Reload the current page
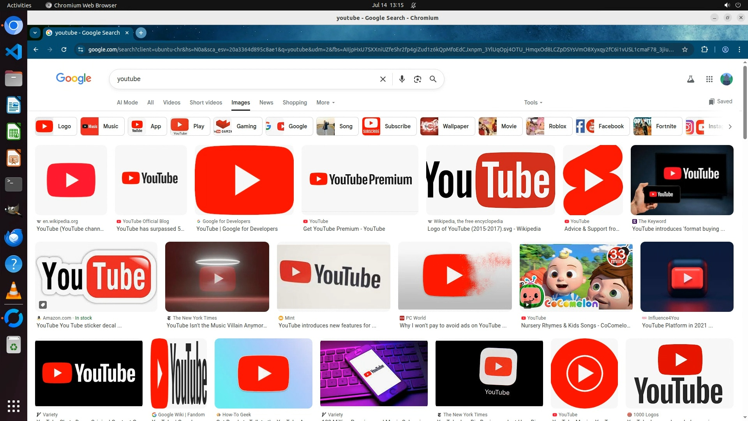The image size is (748, 421). (x=64, y=50)
